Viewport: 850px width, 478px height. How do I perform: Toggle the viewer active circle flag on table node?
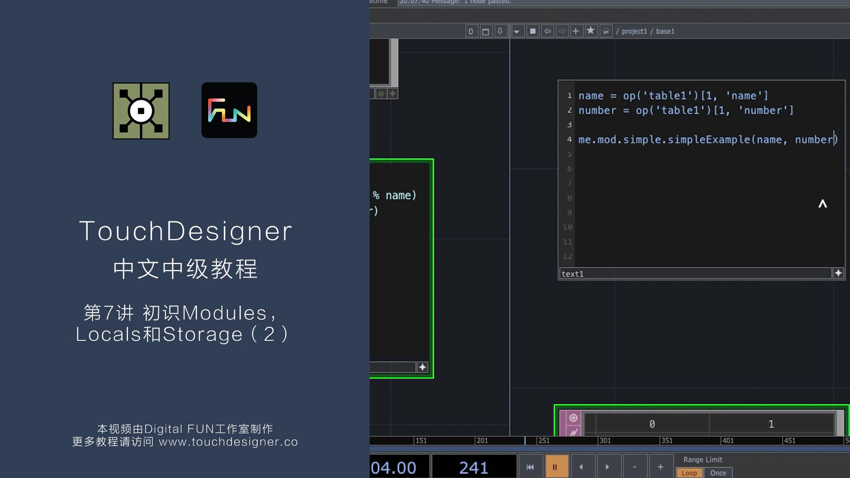pos(573,418)
